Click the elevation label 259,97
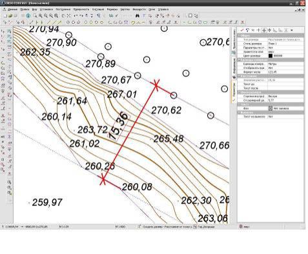308x254 pixels. click(47, 202)
